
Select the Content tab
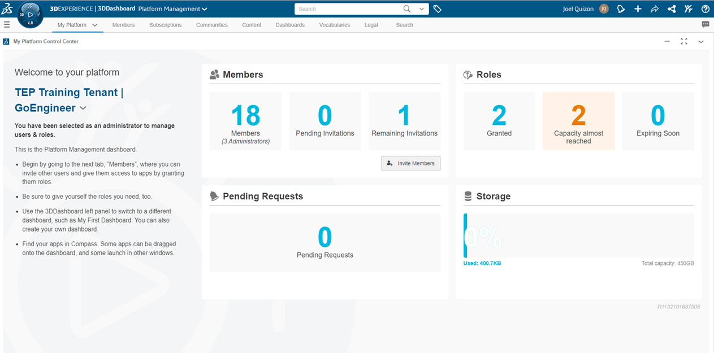coord(252,25)
